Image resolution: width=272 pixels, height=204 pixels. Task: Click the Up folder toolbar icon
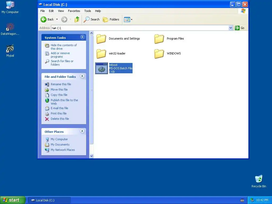coord(77,19)
